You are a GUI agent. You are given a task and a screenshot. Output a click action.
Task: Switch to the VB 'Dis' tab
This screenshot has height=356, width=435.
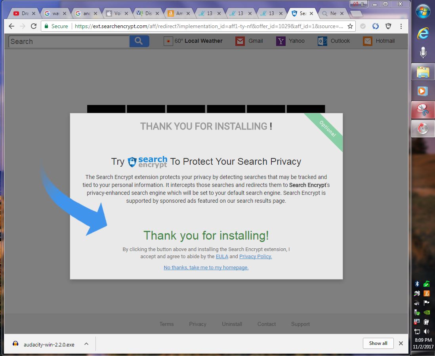pos(147,13)
